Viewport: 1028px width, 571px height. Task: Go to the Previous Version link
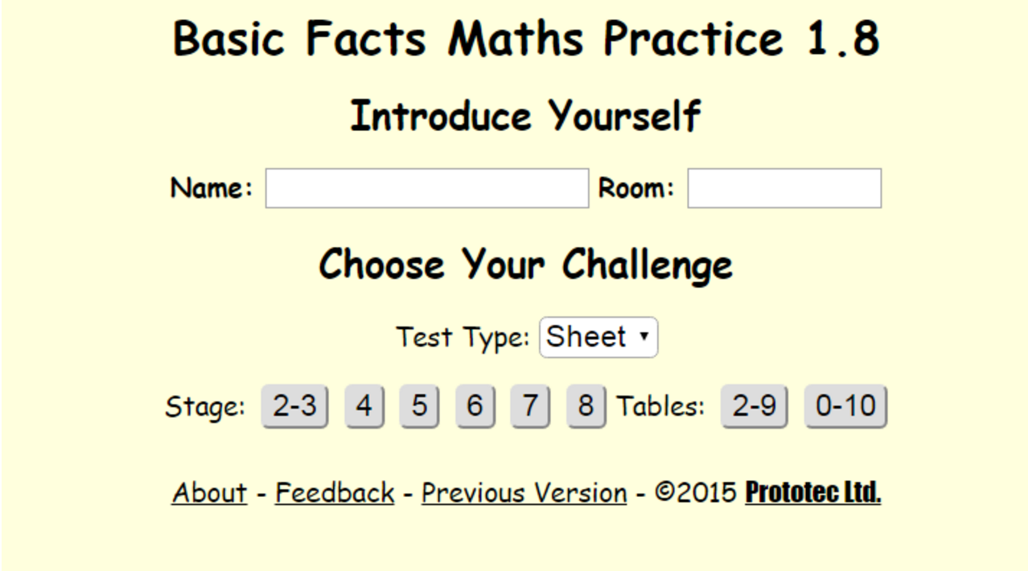point(524,492)
